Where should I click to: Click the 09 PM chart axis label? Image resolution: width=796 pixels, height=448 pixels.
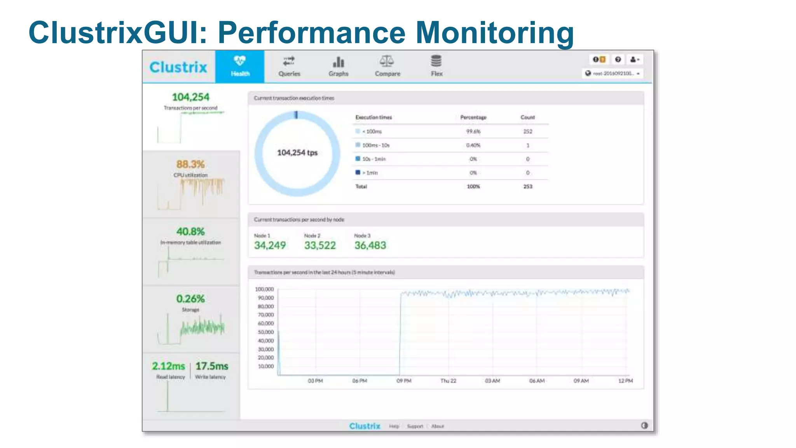tap(403, 381)
